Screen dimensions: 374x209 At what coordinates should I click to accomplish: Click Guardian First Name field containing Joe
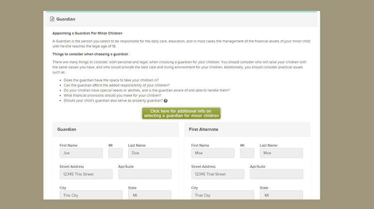81,153
